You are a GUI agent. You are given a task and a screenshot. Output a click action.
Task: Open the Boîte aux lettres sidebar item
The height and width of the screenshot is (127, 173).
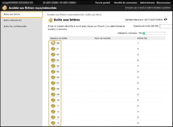point(22,14)
